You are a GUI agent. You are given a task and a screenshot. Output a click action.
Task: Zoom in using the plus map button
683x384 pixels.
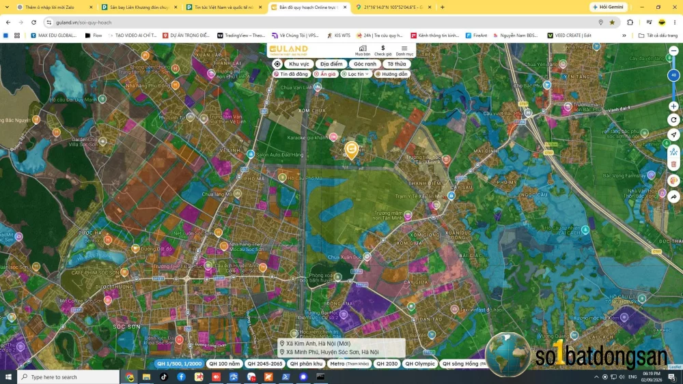[673, 106]
